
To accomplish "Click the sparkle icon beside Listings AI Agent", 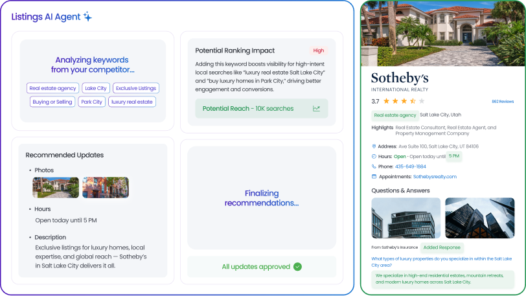I will click(x=87, y=16).
